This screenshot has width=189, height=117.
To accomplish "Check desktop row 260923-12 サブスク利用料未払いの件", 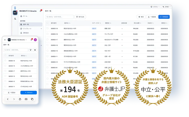I will pos(47,62).
